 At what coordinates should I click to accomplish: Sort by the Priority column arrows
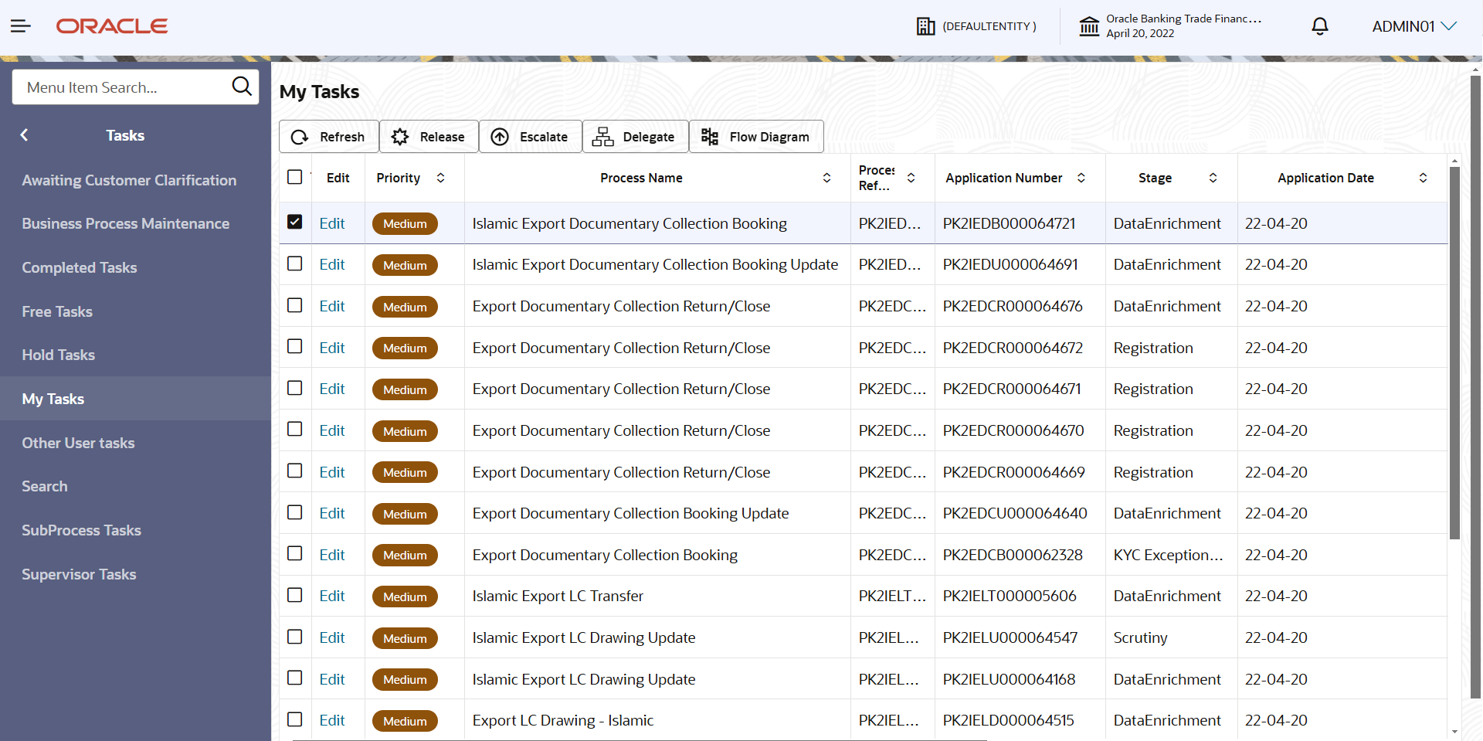(440, 178)
